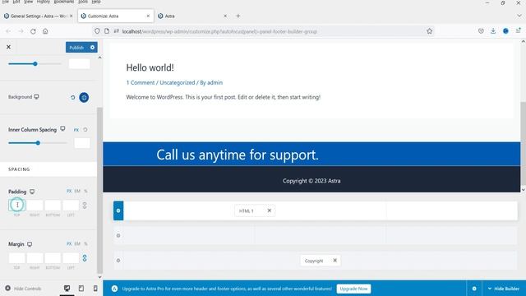Viewport: 526px width, 296px height.
Task: Select PX unit for Inner Column Spacing
Action: (76, 130)
